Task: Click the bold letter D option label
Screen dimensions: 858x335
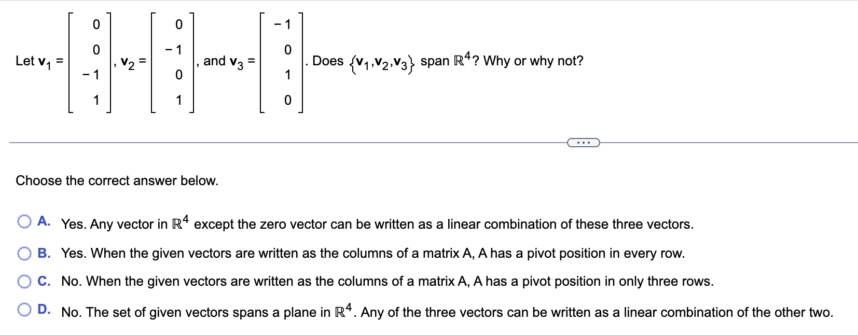Action: tap(45, 309)
